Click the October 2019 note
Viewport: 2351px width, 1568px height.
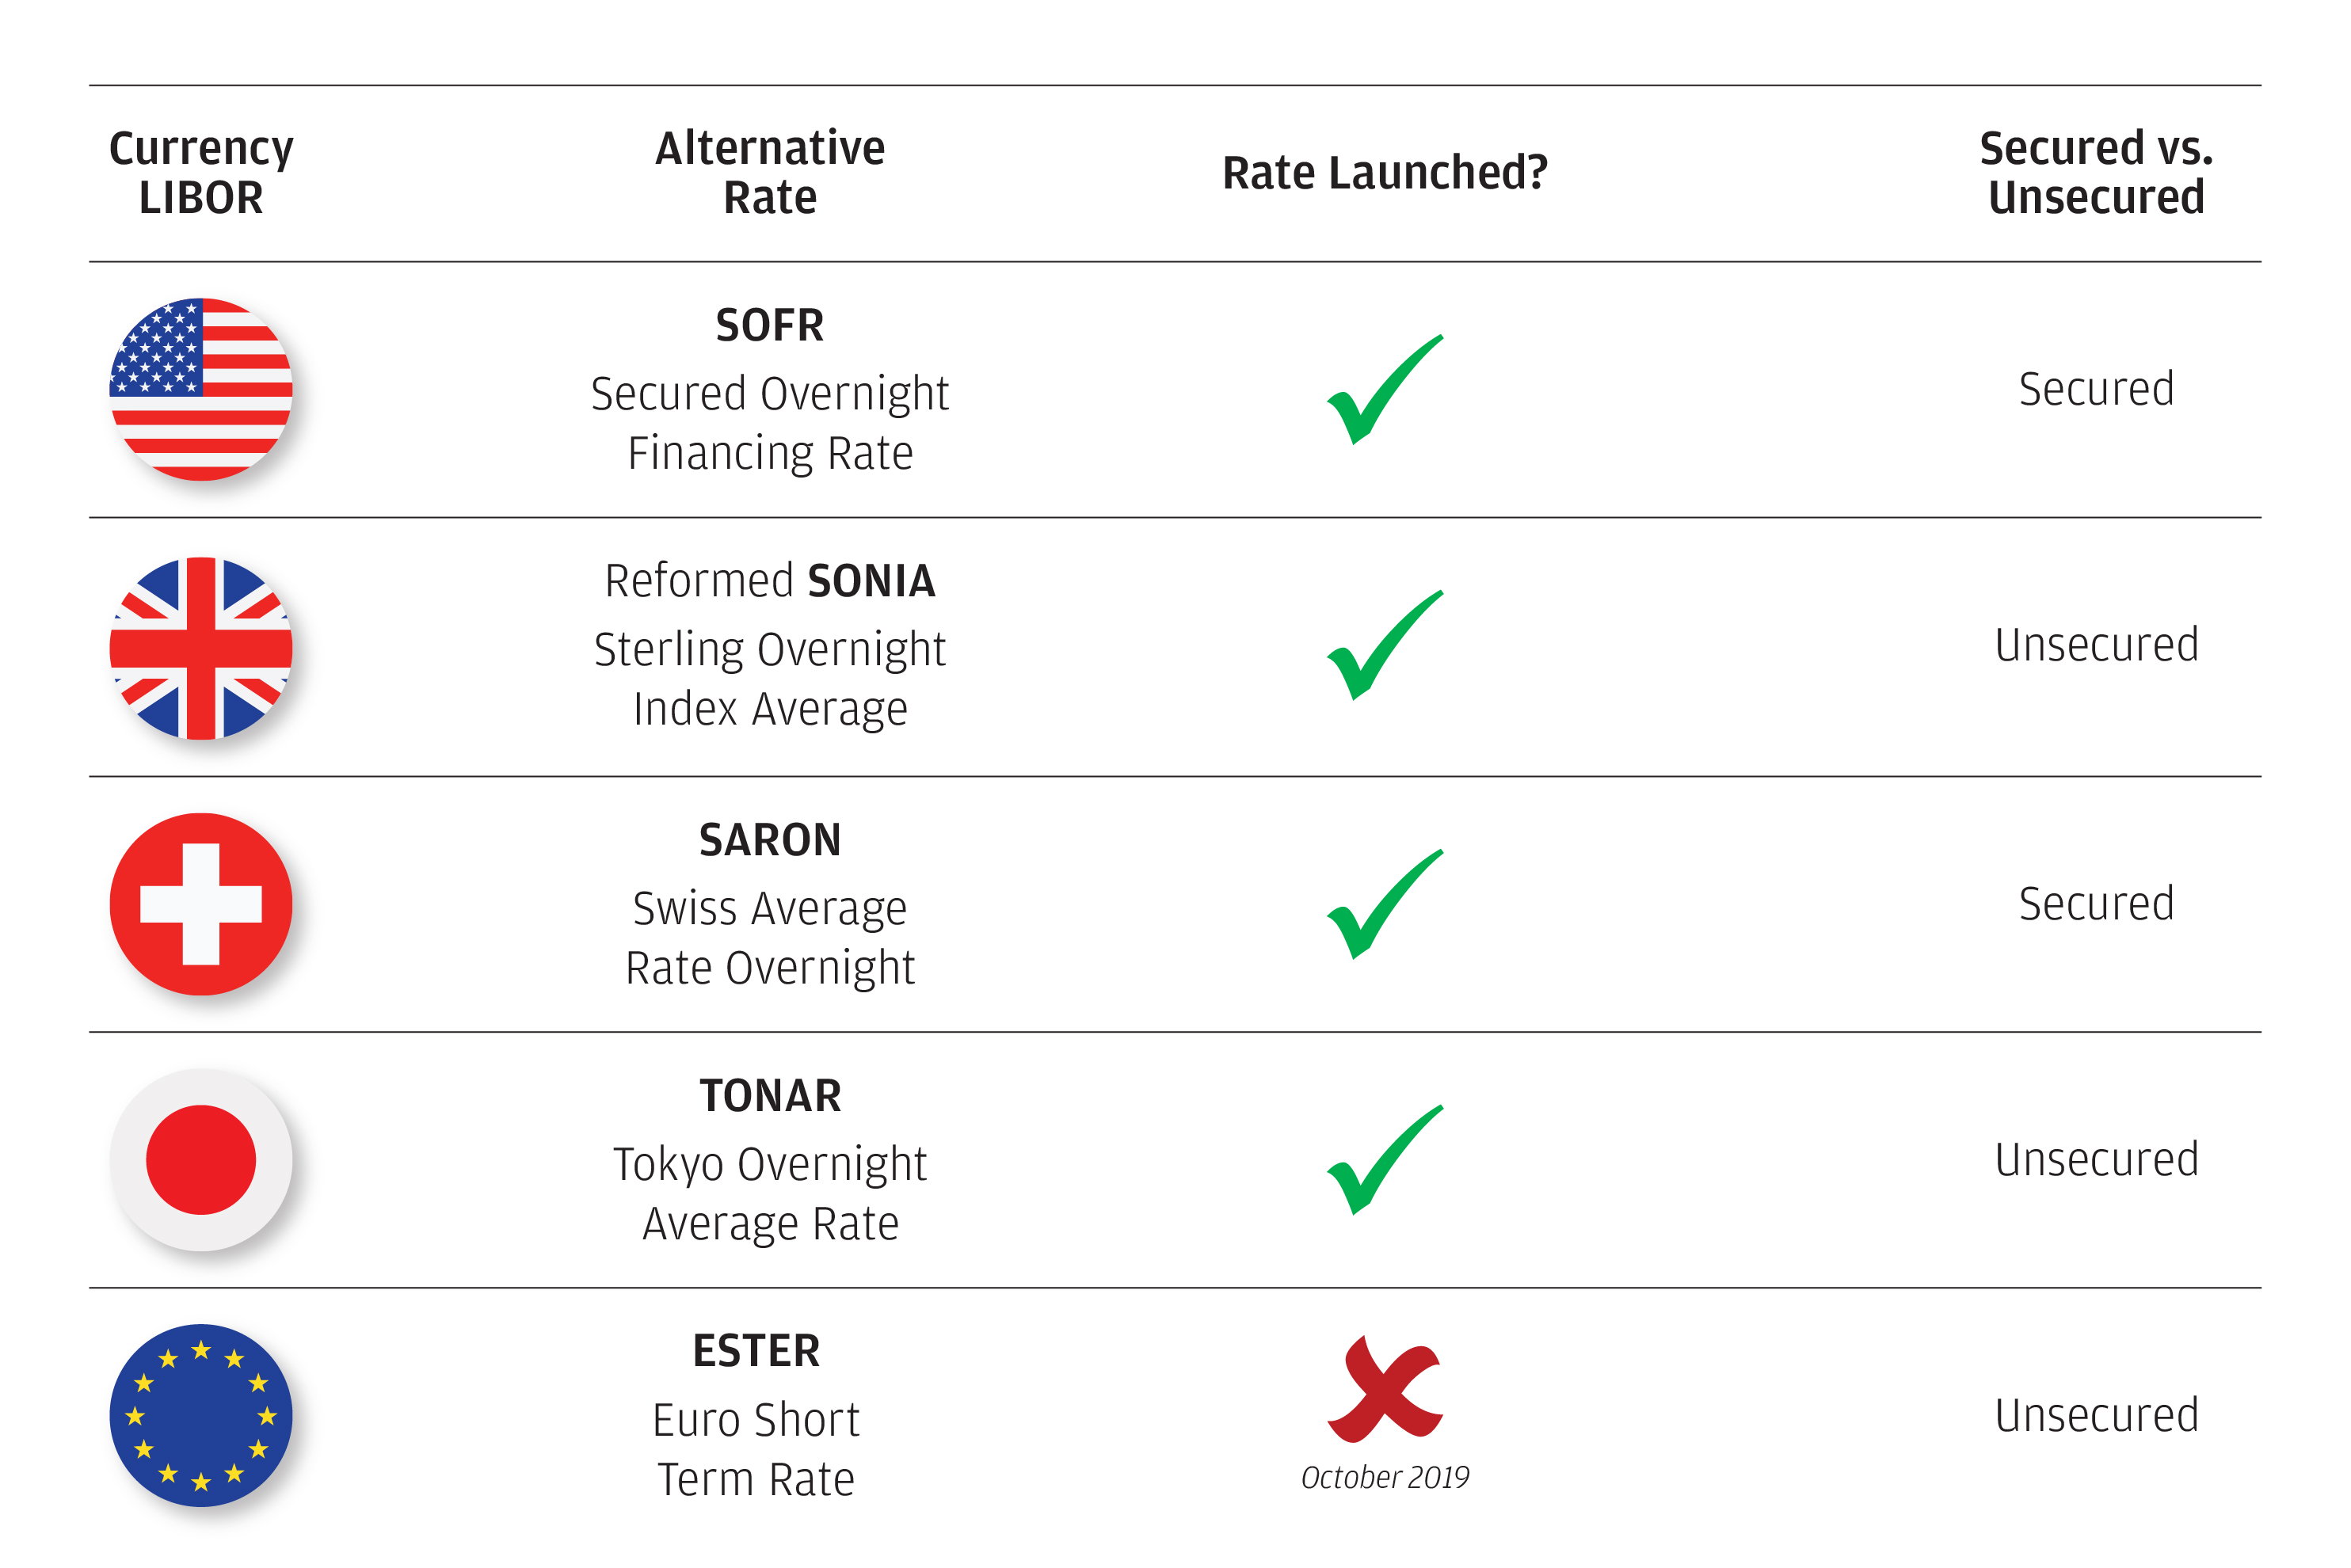pos(1385,1477)
